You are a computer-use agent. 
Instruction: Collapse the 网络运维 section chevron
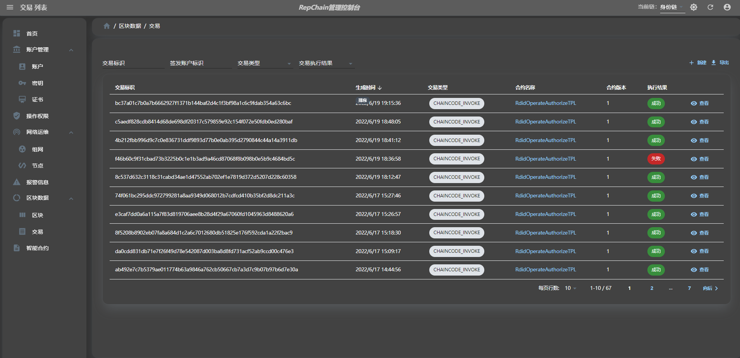pyautogui.click(x=71, y=132)
